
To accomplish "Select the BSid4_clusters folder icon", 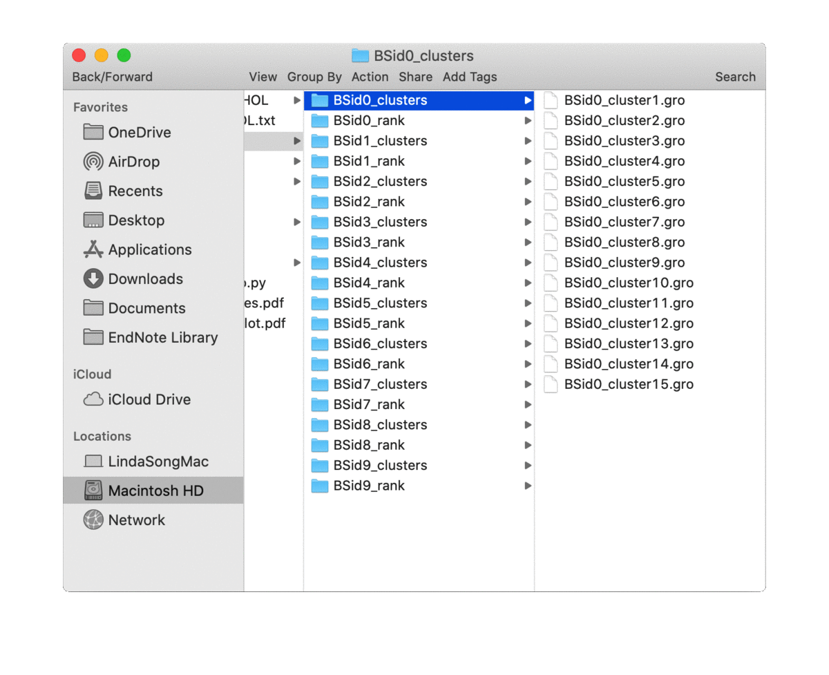I will point(319,263).
